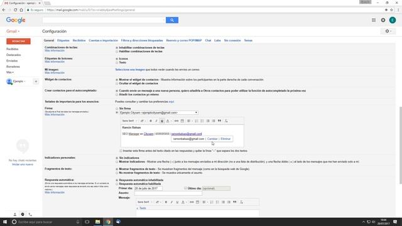Select 'No mostrar fragmentos de texto'
Image resolution: width=402 pixels, height=226 pixels.
click(117, 173)
